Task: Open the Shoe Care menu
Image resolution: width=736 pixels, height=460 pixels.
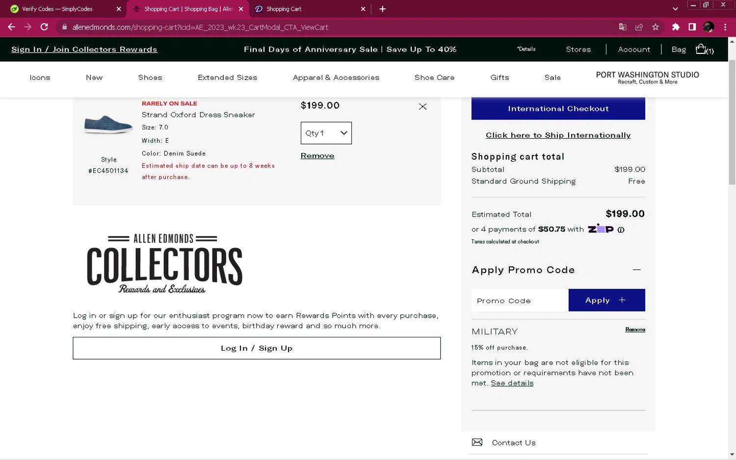Action: pos(435,77)
